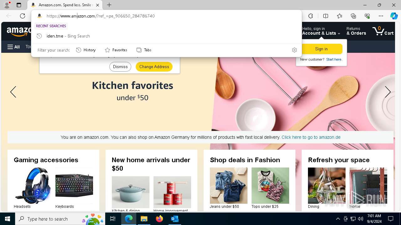The width and height of the screenshot is (401, 225).
Task: Open the Amazon shopping cart
Action: click(x=383, y=31)
